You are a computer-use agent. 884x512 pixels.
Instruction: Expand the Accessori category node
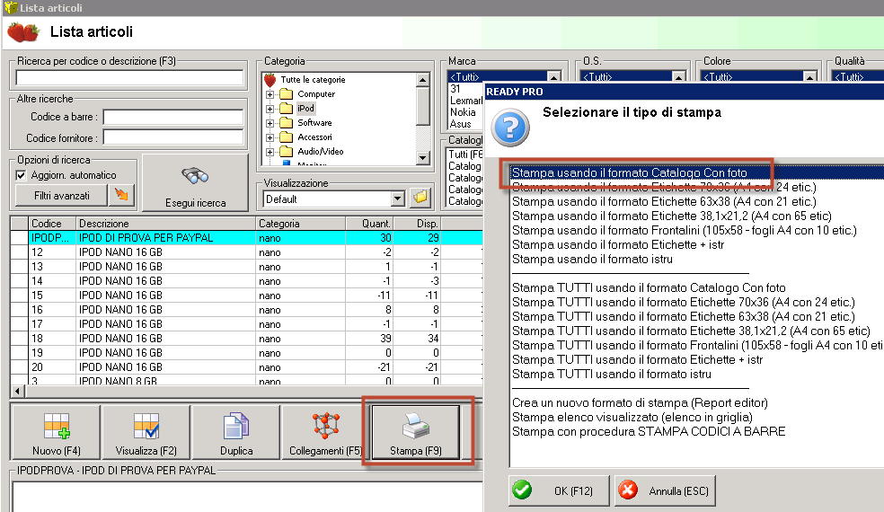[270, 137]
